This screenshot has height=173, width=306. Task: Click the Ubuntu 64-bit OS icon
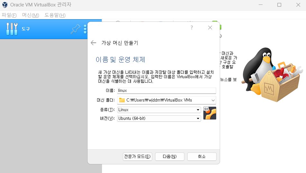pyautogui.click(x=210, y=113)
